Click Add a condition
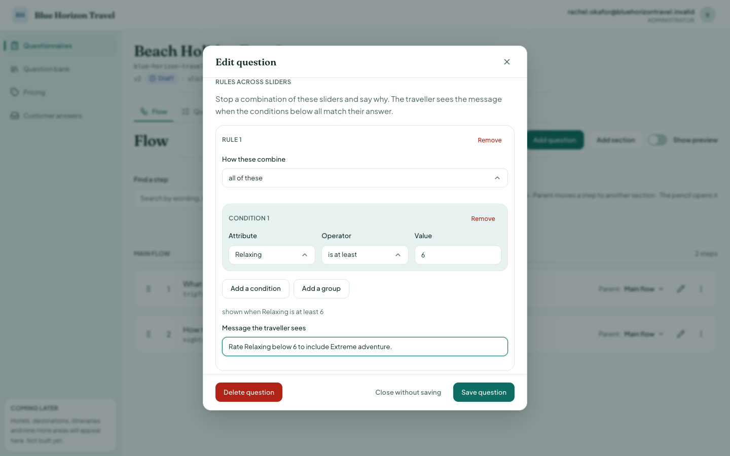This screenshot has width=730, height=456. (255, 289)
